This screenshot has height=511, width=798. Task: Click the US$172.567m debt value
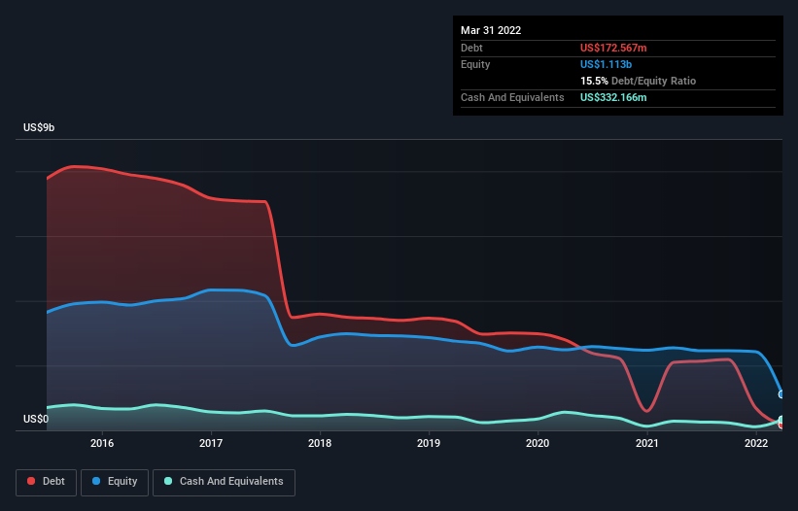coord(613,48)
